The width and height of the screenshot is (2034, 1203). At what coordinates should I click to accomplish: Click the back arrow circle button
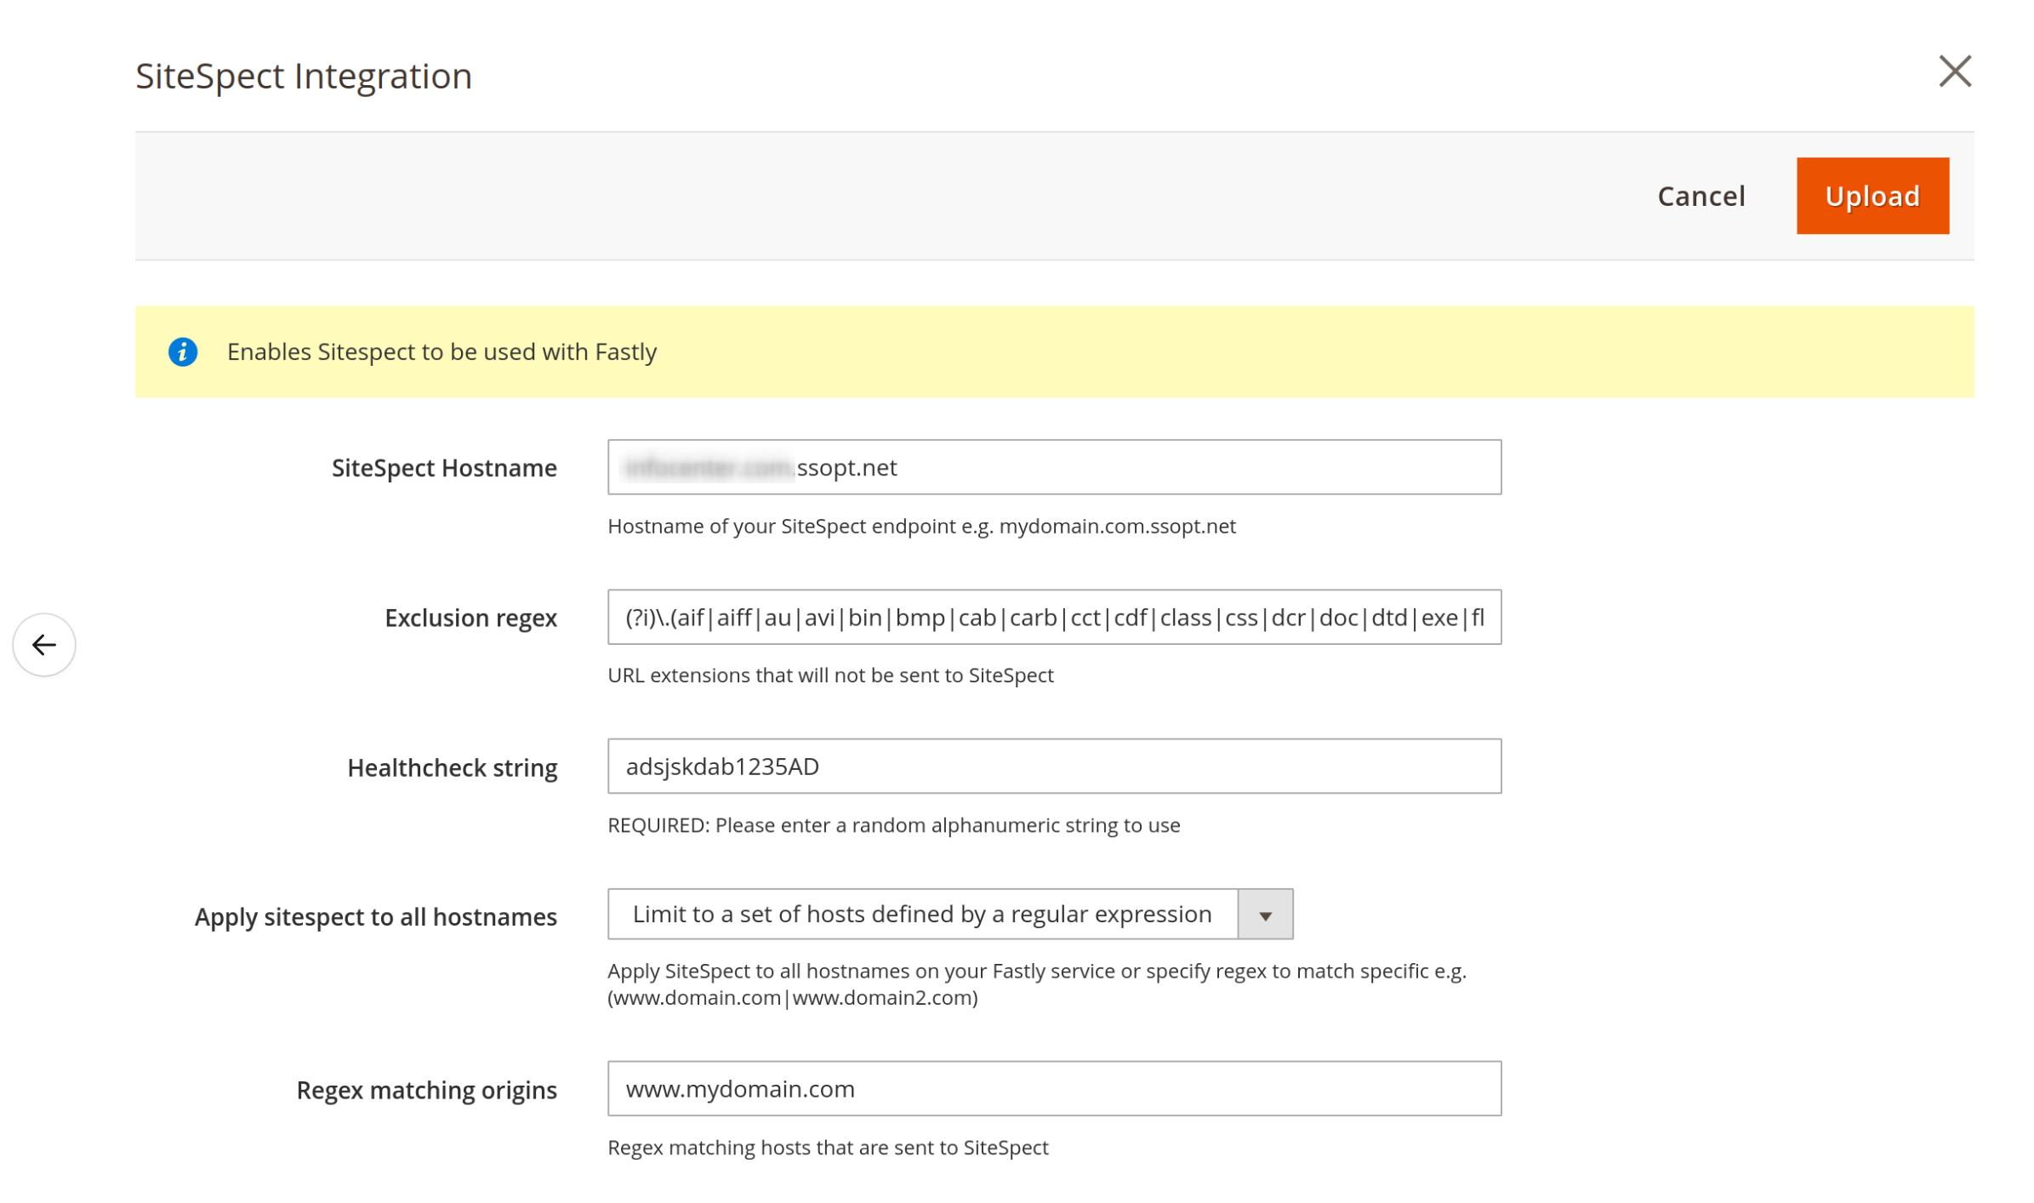point(44,644)
